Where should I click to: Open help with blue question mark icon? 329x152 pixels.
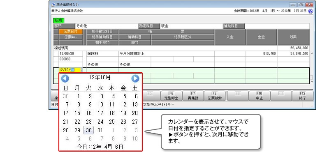pyautogui.click(x=310, y=12)
